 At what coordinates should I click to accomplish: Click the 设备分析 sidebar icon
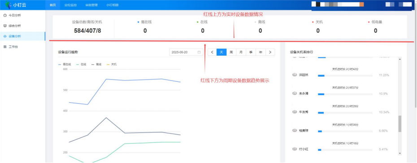(x=5, y=36)
